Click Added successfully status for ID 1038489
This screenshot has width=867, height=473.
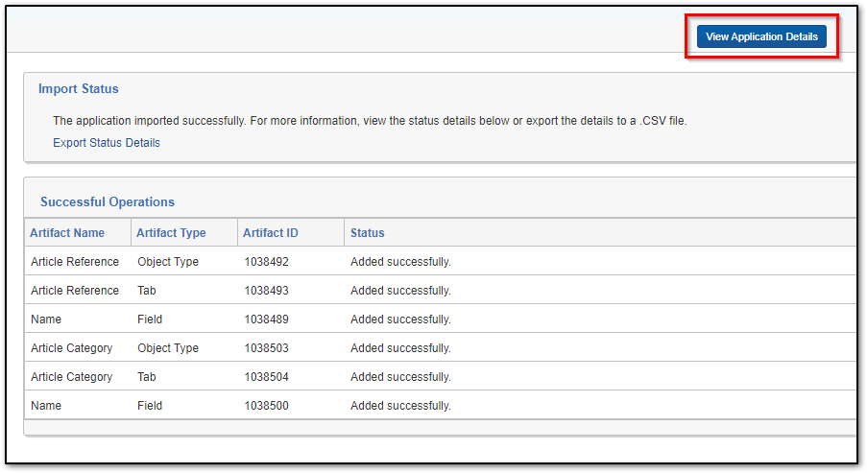(401, 319)
